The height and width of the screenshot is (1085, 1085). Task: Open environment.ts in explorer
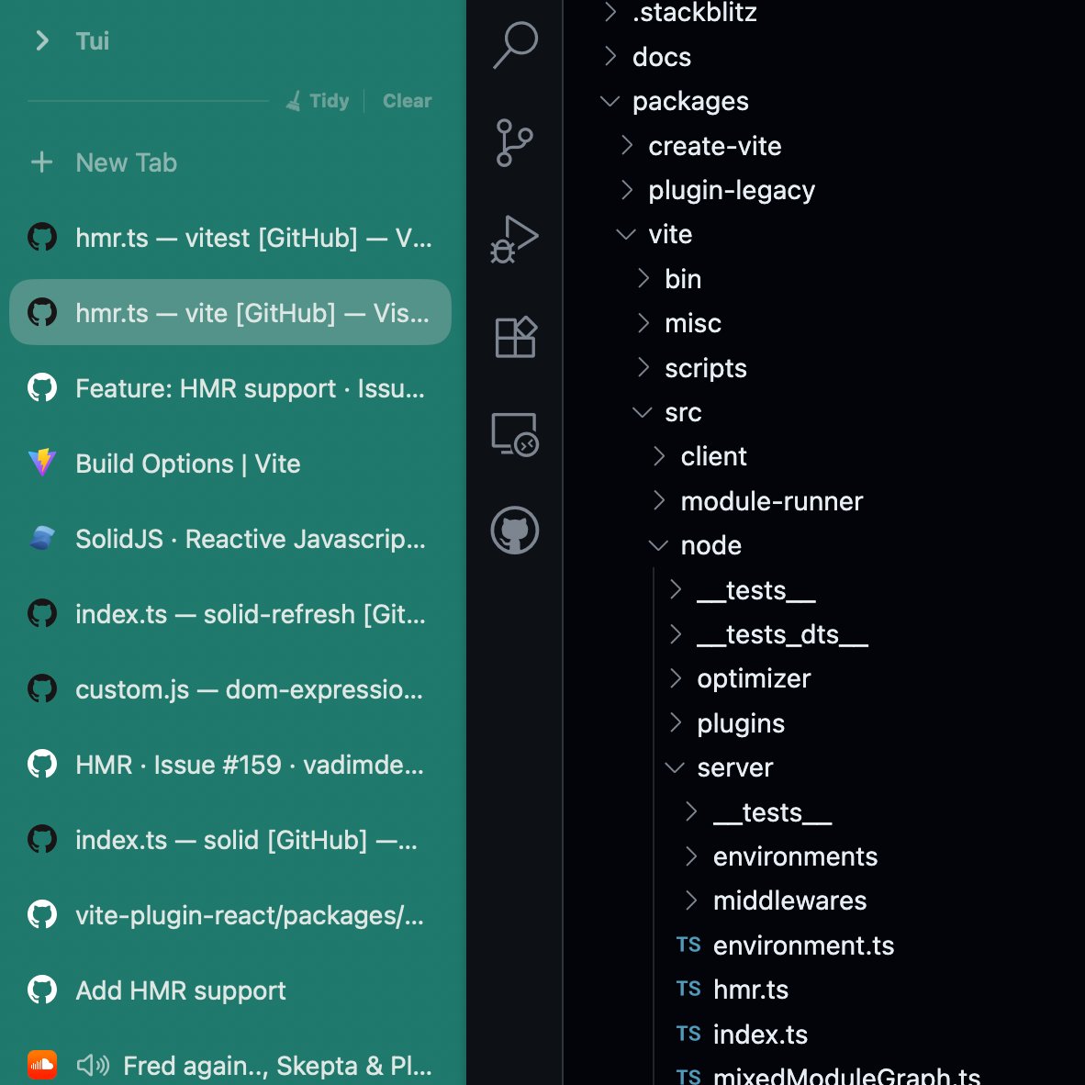[803, 945]
